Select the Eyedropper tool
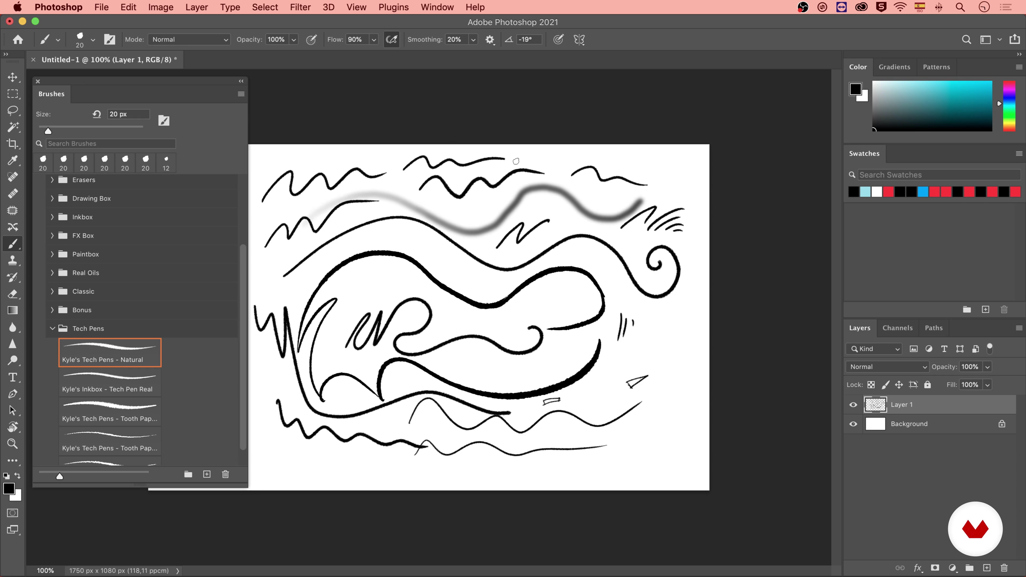Image resolution: width=1026 pixels, height=577 pixels. pos(13,160)
